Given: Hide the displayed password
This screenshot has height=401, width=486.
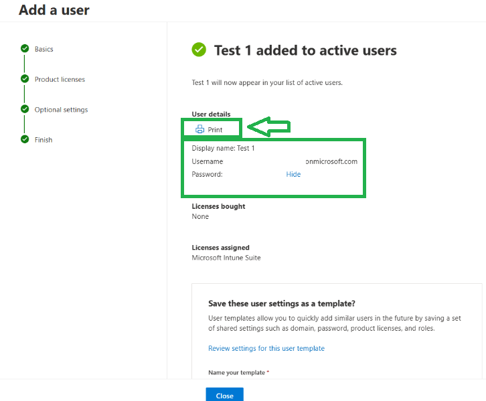Looking at the screenshot, I should (x=293, y=174).
